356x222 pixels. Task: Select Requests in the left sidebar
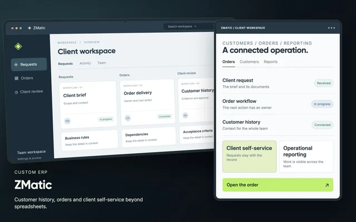coord(29,64)
